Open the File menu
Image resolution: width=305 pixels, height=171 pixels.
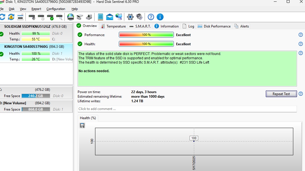tap(2, 9)
